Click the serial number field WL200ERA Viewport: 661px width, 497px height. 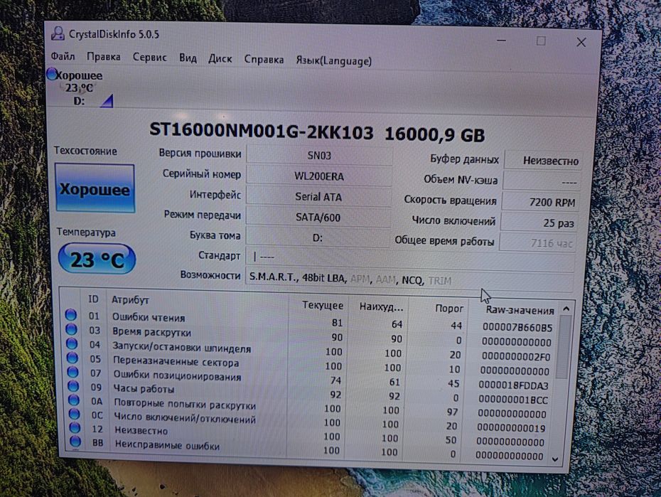319,176
